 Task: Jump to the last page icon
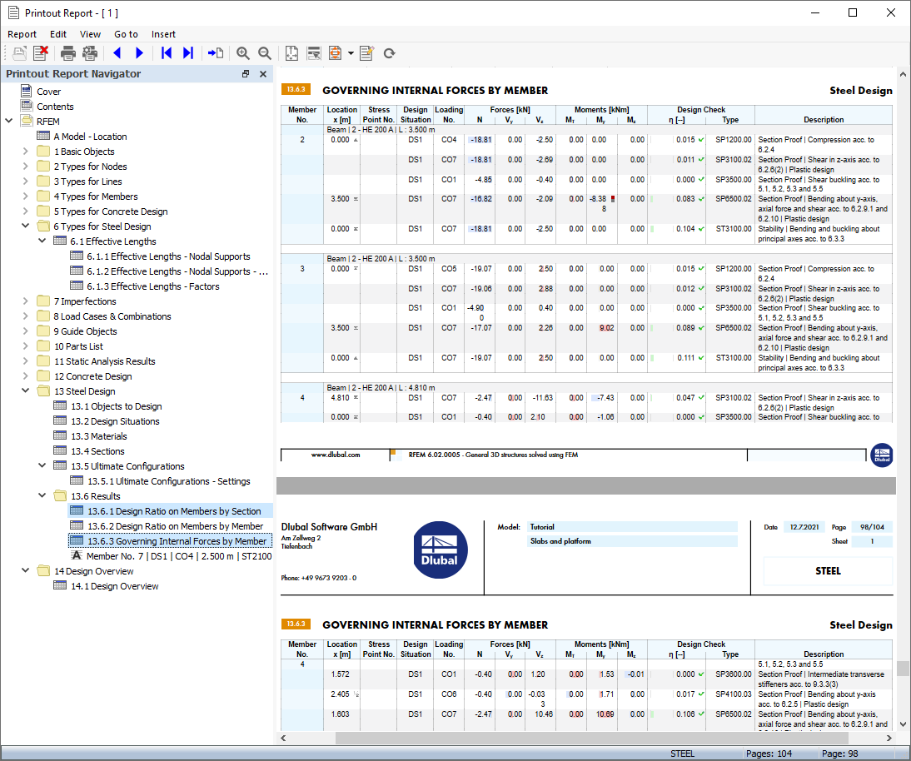point(187,53)
